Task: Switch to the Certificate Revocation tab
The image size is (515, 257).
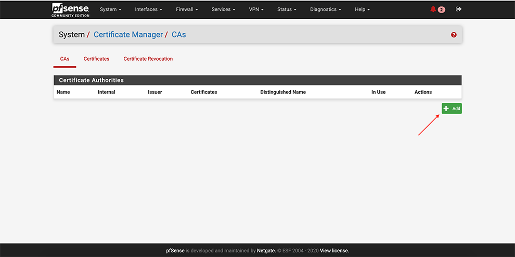Action: tap(148, 59)
